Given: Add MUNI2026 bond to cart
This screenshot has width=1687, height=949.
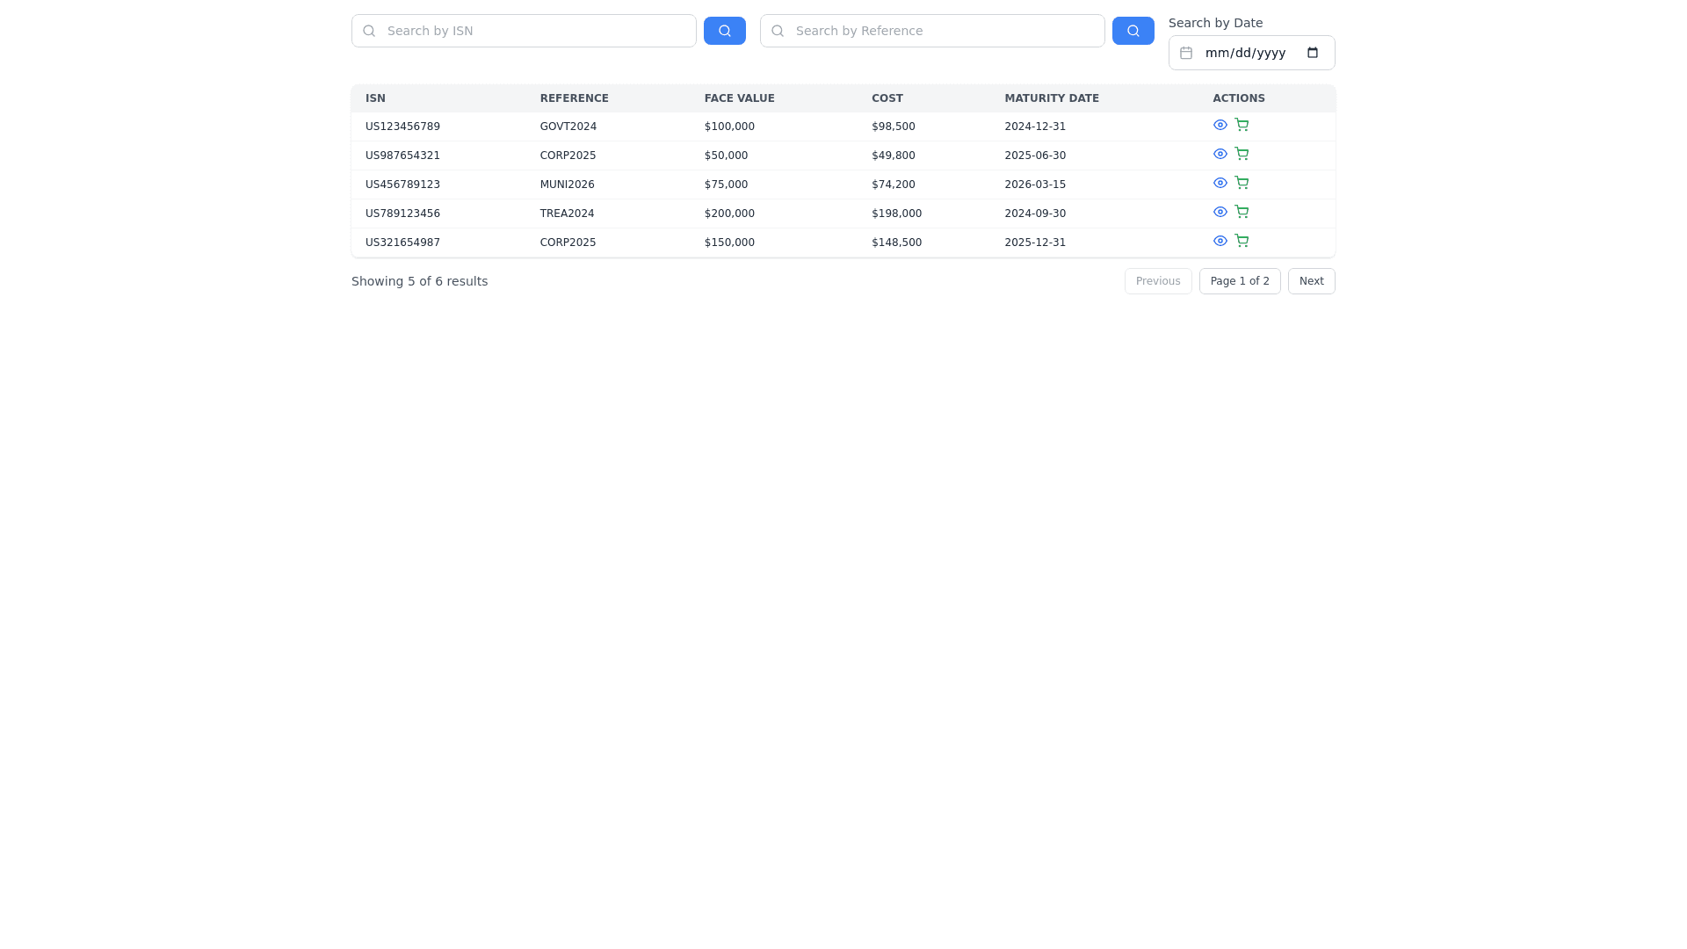Looking at the screenshot, I should (1242, 183).
